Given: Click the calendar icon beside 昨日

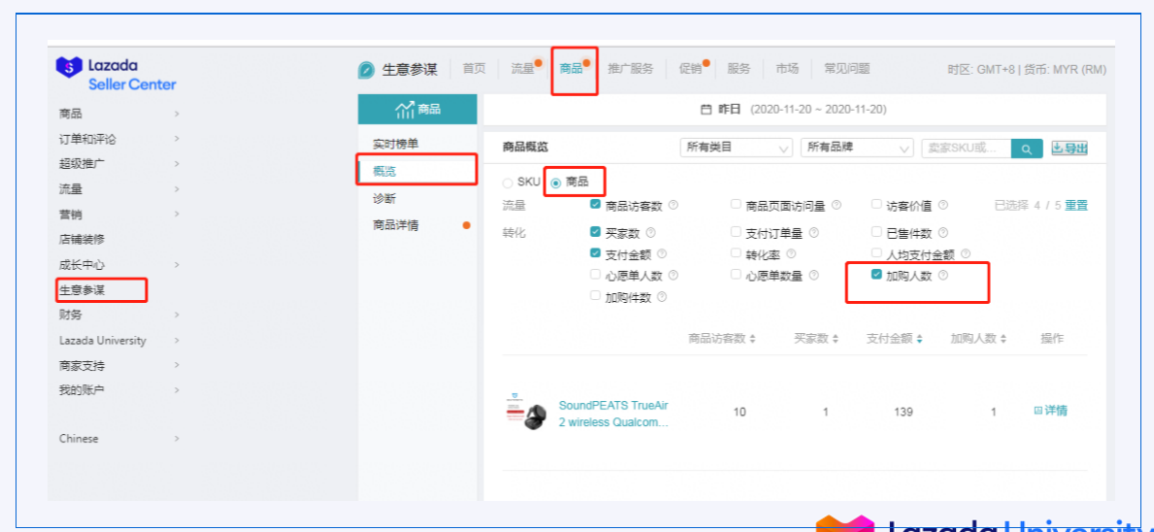Looking at the screenshot, I should 706,109.
